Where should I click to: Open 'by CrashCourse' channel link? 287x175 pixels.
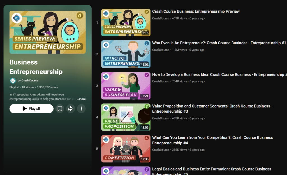28,80
